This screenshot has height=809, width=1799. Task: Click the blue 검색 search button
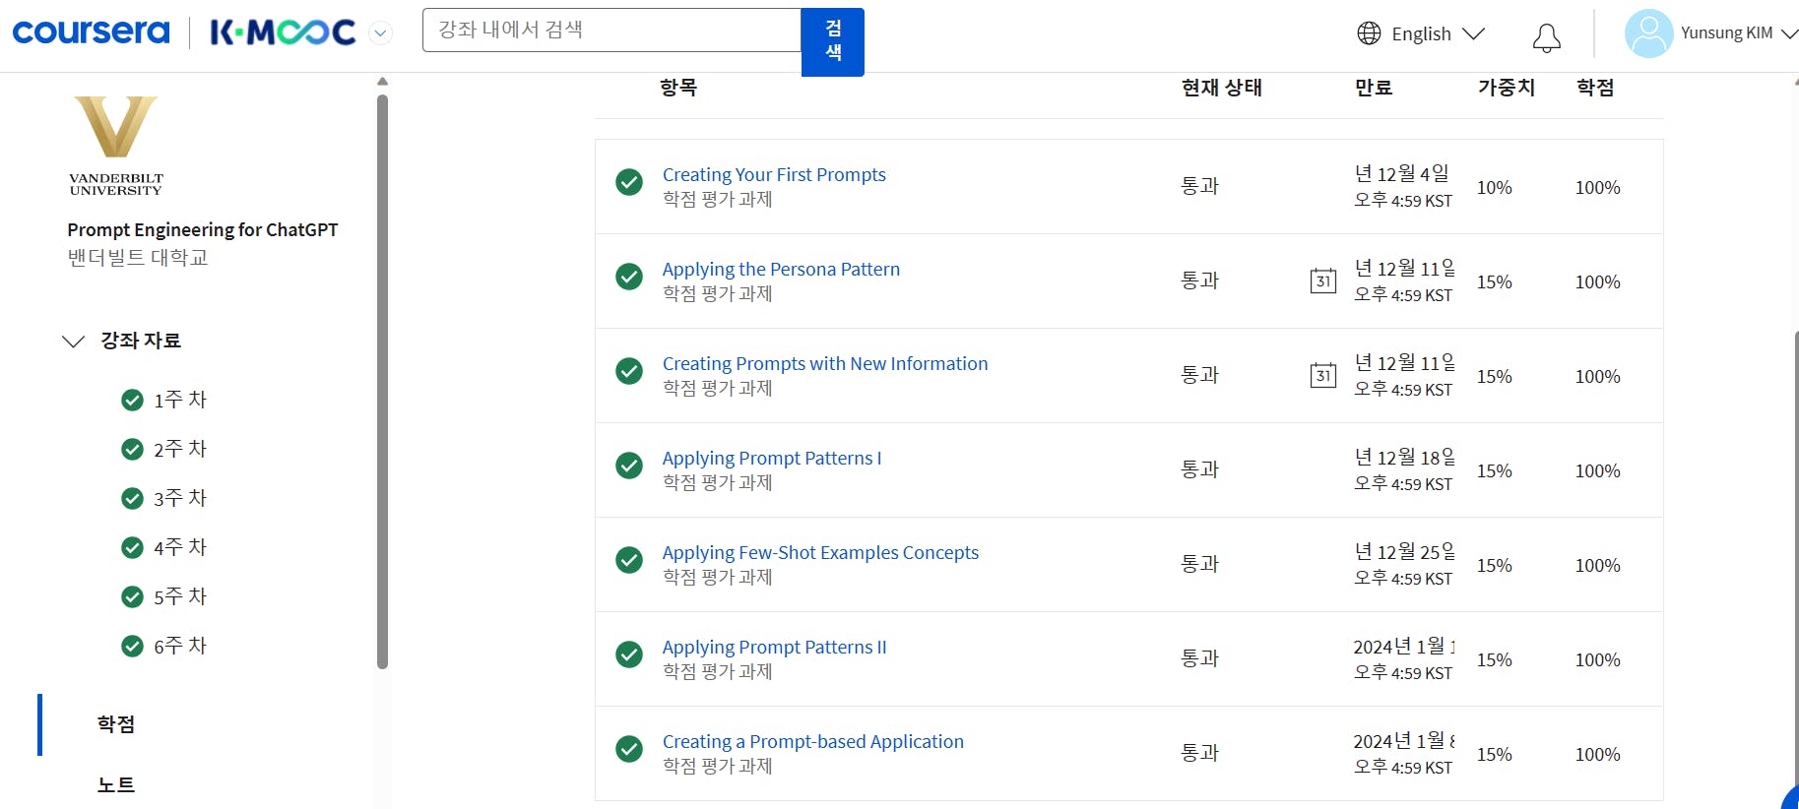click(x=832, y=41)
